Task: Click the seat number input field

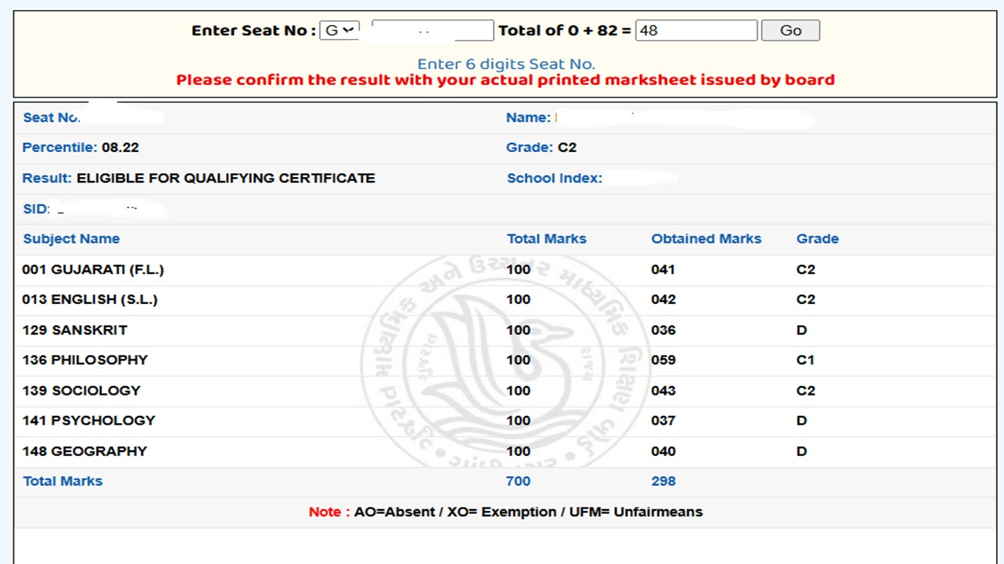Action: [432, 30]
